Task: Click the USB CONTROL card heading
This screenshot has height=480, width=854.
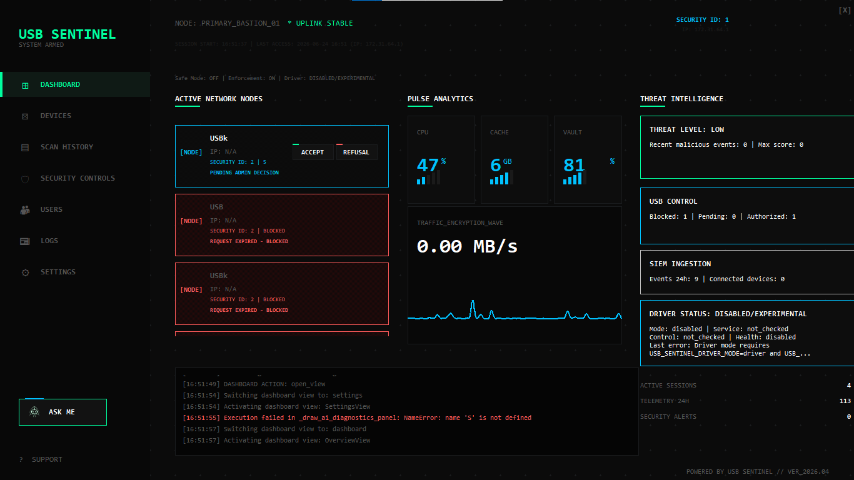Action: click(x=673, y=201)
